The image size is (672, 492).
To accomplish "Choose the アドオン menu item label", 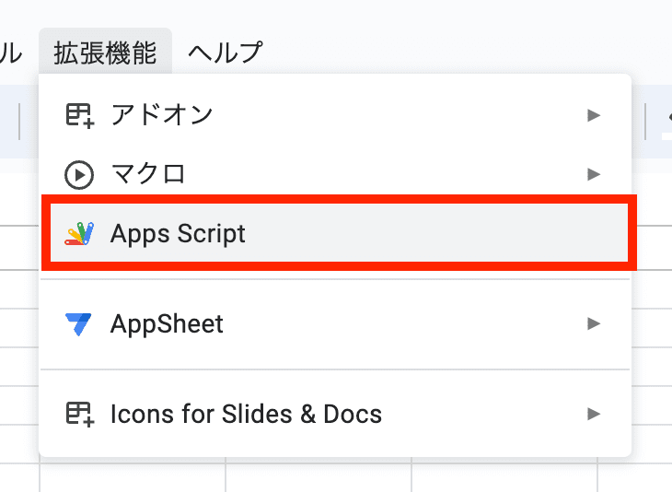I will coord(161,115).
